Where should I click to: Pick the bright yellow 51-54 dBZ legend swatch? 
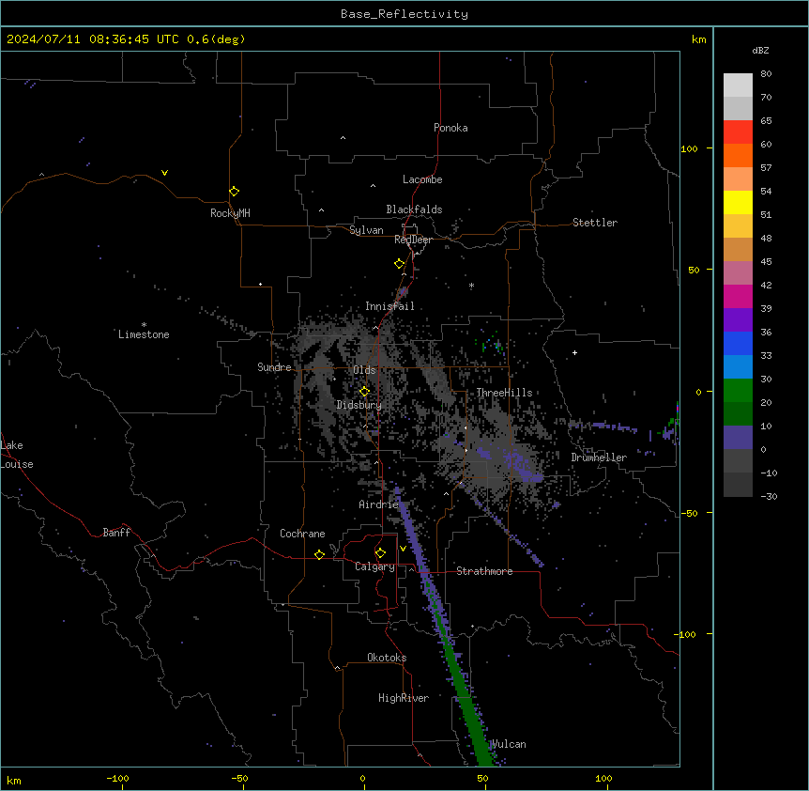click(x=738, y=202)
